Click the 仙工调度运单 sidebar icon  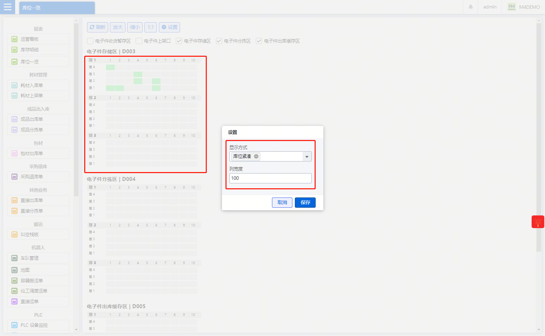tap(14, 291)
